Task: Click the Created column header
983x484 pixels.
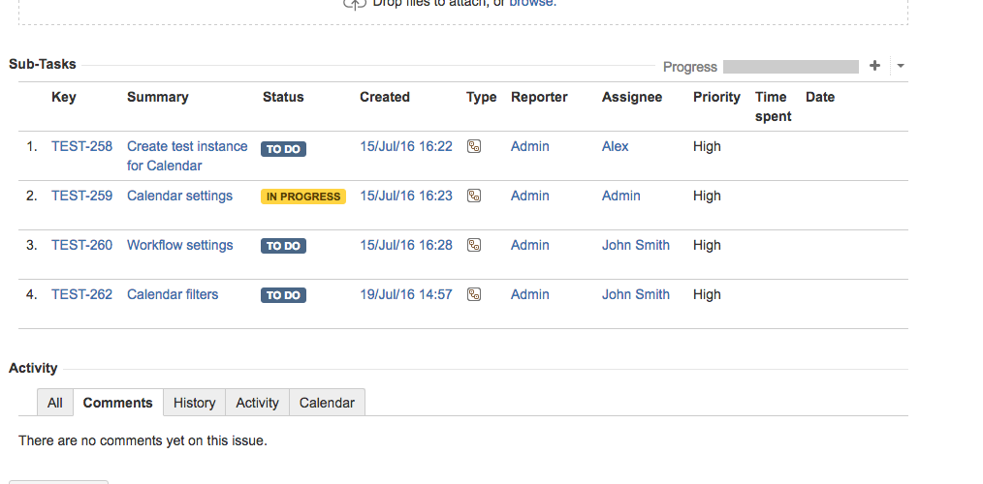Action: point(384,97)
